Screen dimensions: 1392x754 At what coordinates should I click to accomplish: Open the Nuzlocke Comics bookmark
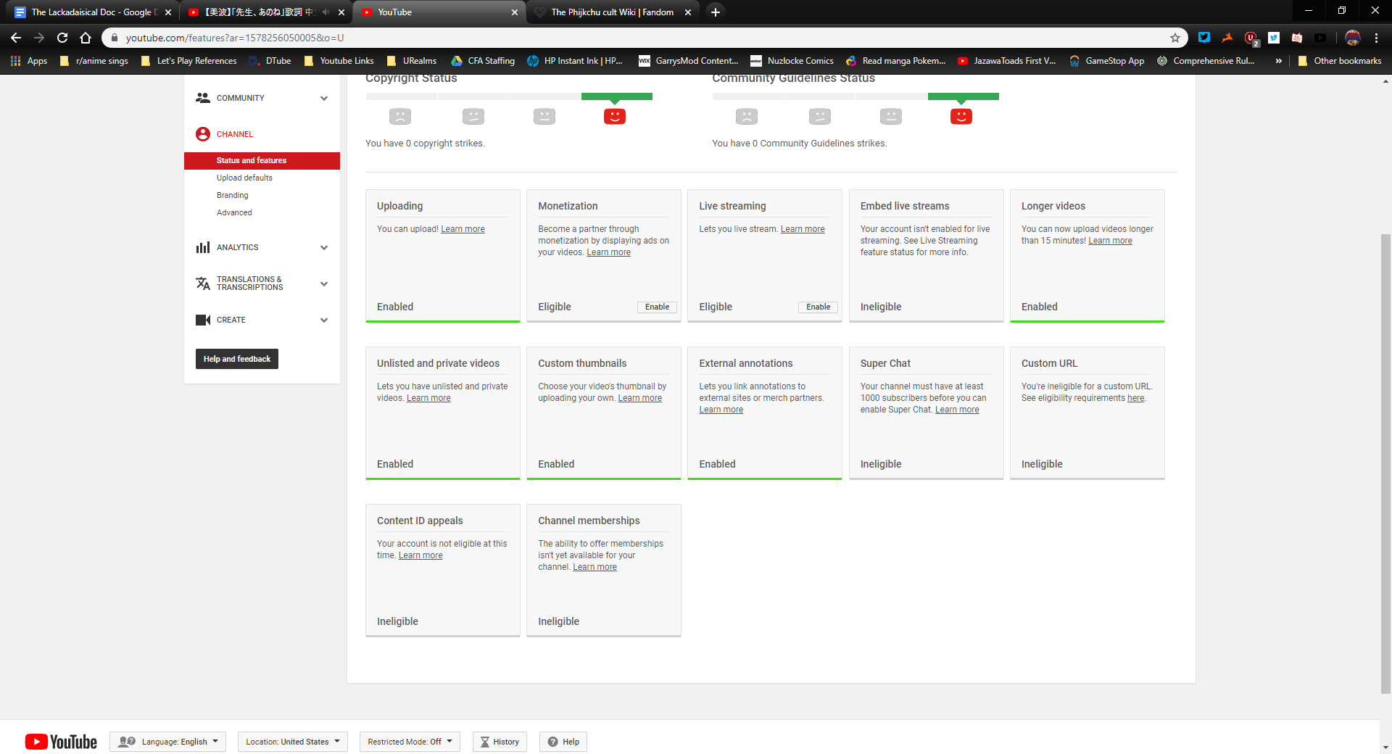click(x=792, y=61)
